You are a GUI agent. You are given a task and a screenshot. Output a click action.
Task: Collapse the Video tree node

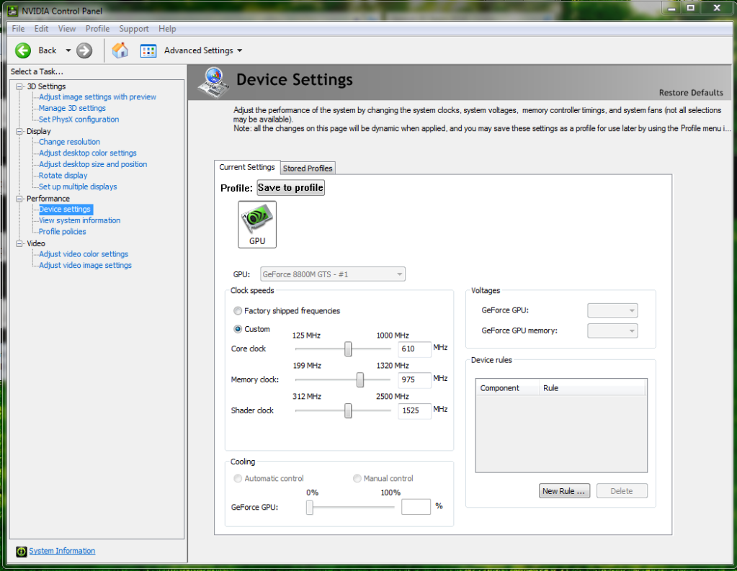pyautogui.click(x=19, y=243)
